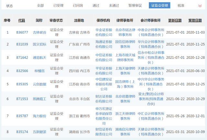The height and width of the screenshot is (140, 207).
Task: Select the 已受理 status filter
Action: (x=58, y=5)
